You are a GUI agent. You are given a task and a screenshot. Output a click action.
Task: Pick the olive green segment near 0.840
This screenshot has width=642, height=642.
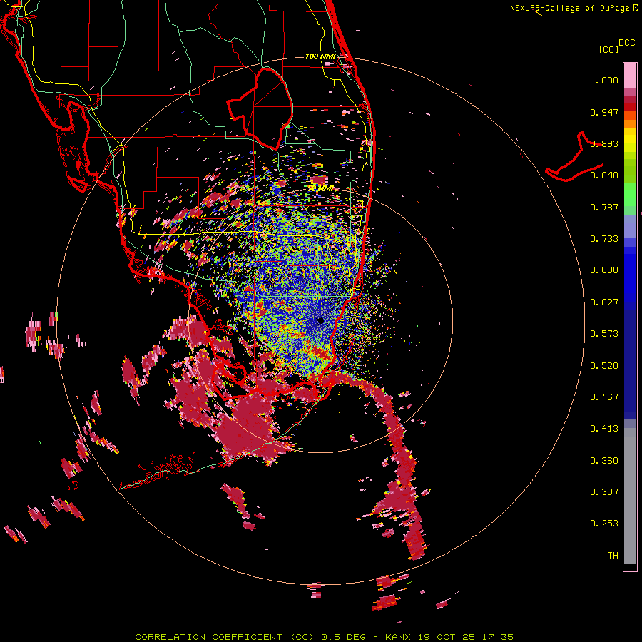(x=630, y=170)
